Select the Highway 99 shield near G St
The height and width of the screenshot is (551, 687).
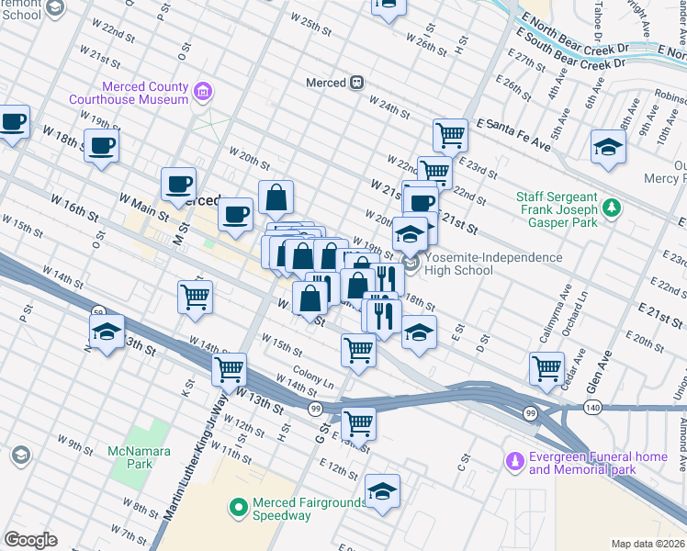315,409
